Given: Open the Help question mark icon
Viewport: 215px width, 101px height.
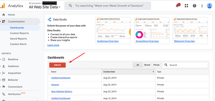Looking at the screenshot, I should (x=194, y=6).
